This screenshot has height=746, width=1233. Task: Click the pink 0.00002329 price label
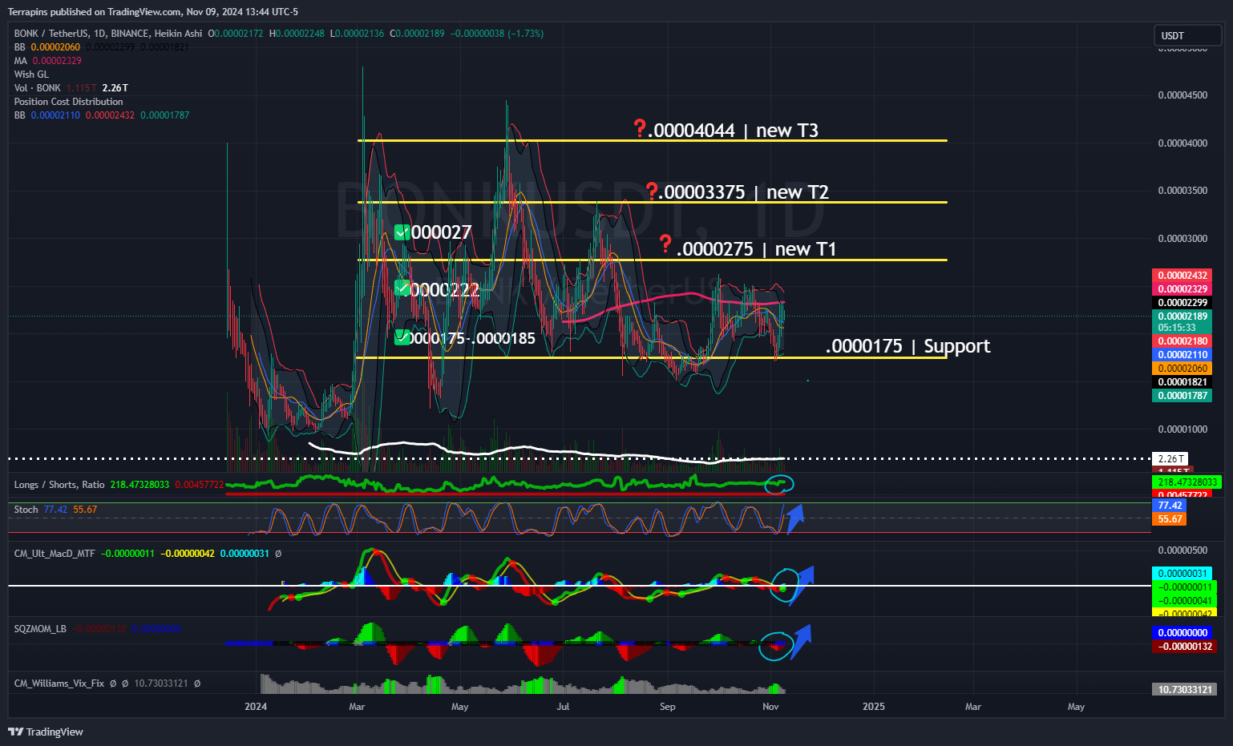1182,289
